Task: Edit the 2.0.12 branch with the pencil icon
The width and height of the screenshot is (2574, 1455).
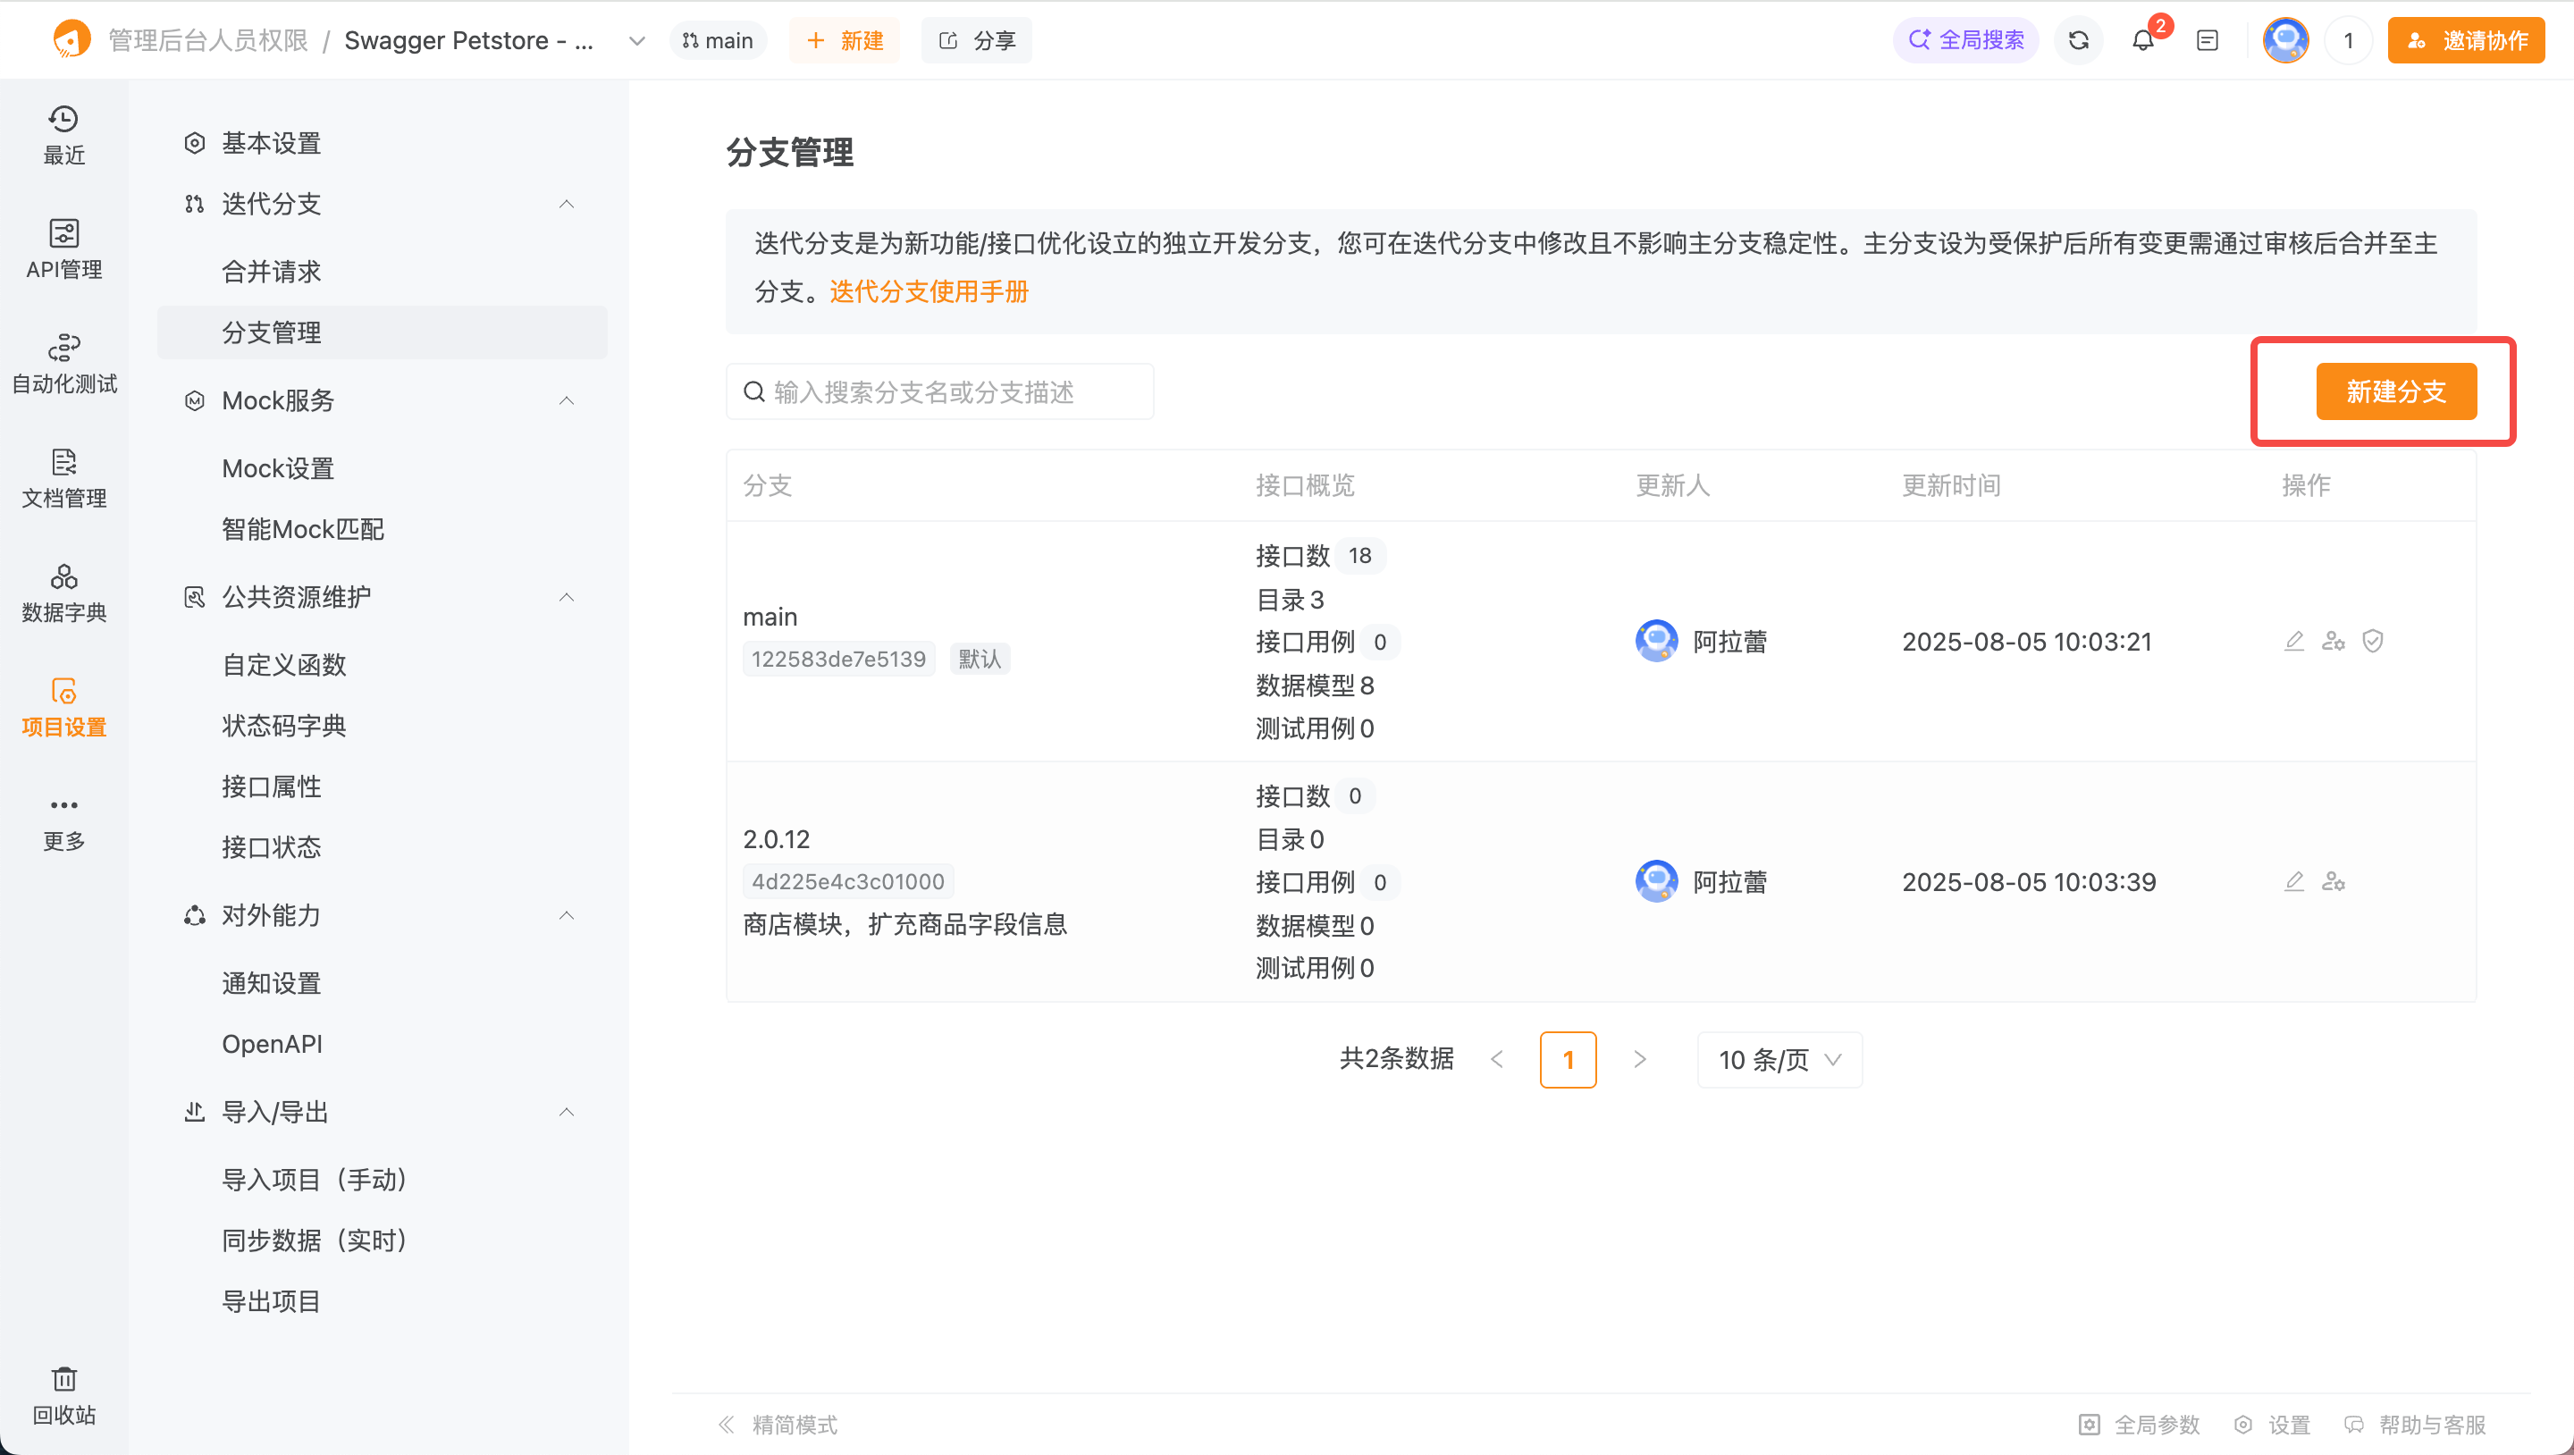Action: pos(2294,881)
